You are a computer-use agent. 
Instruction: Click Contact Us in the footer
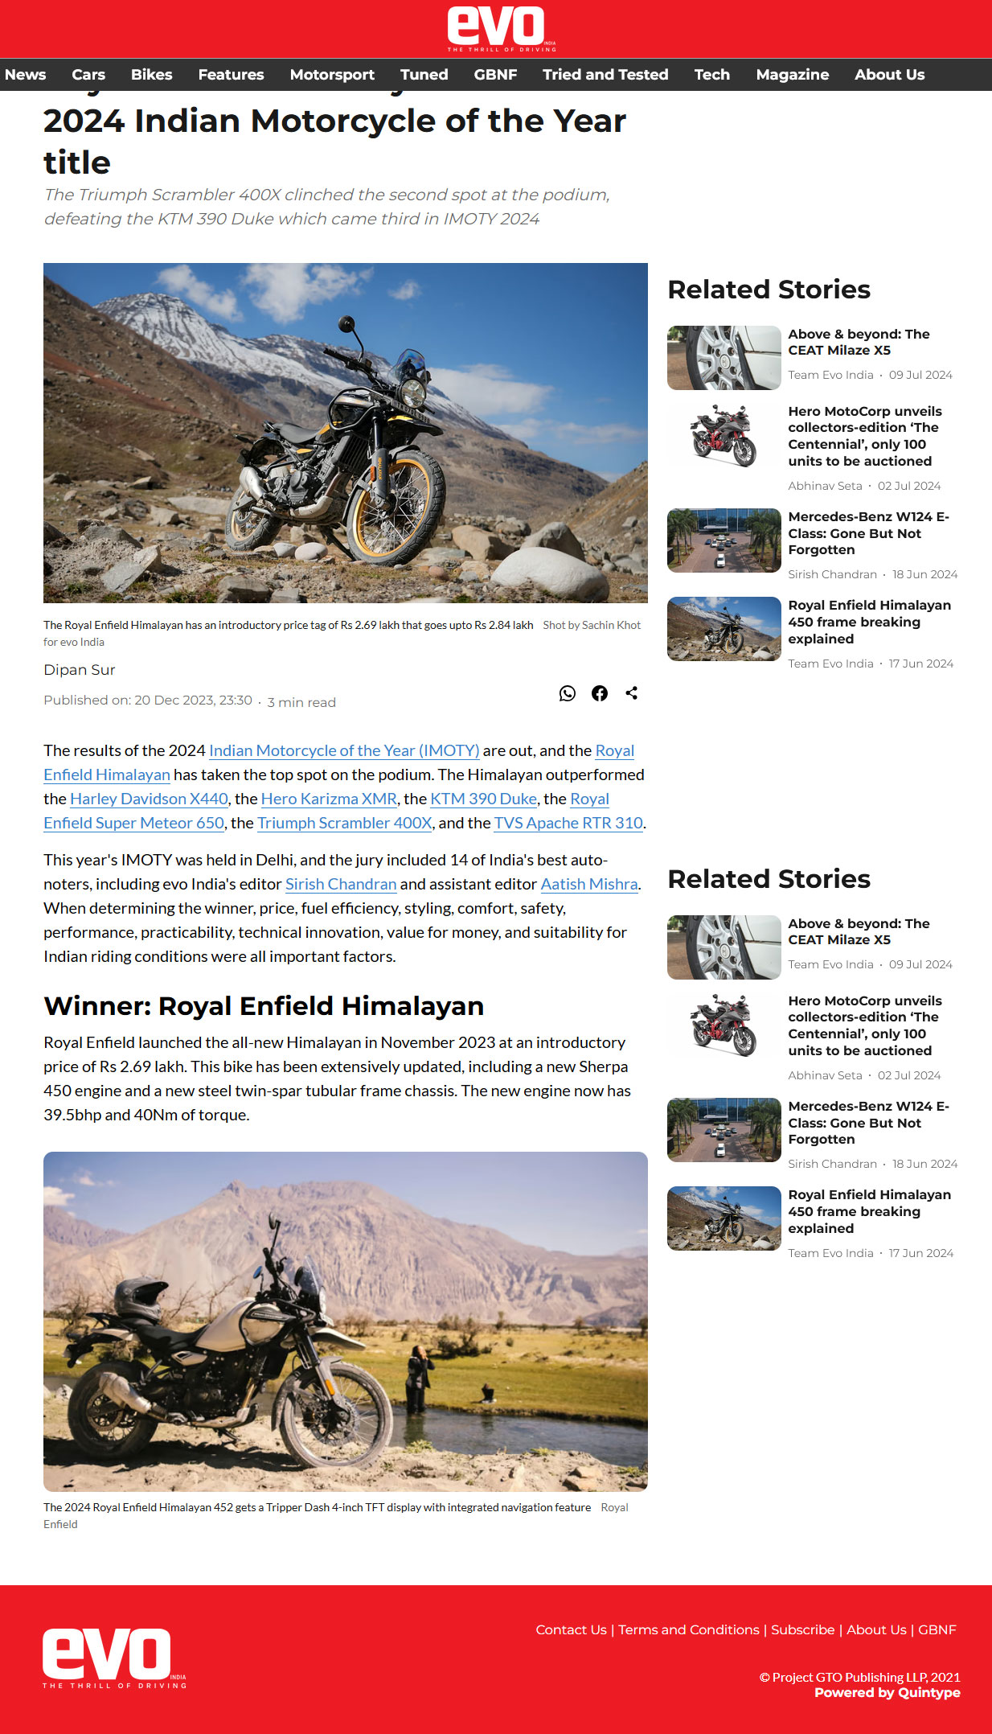coord(571,1629)
